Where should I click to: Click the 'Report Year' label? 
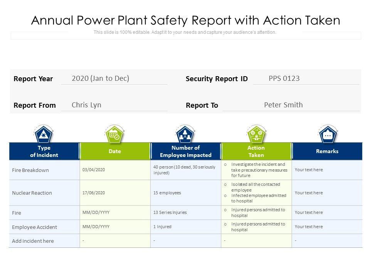pyautogui.click(x=33, y=78)
